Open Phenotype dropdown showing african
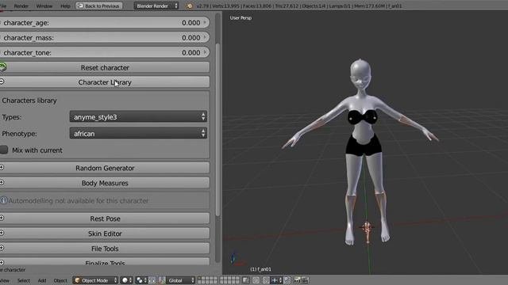 [138, 133]
